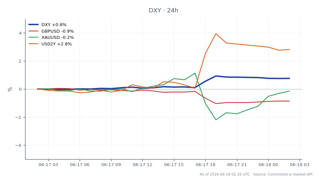320x184 pixels.
Task: Click the orange US02Y peak near 4%
Action: coord(216,34)
